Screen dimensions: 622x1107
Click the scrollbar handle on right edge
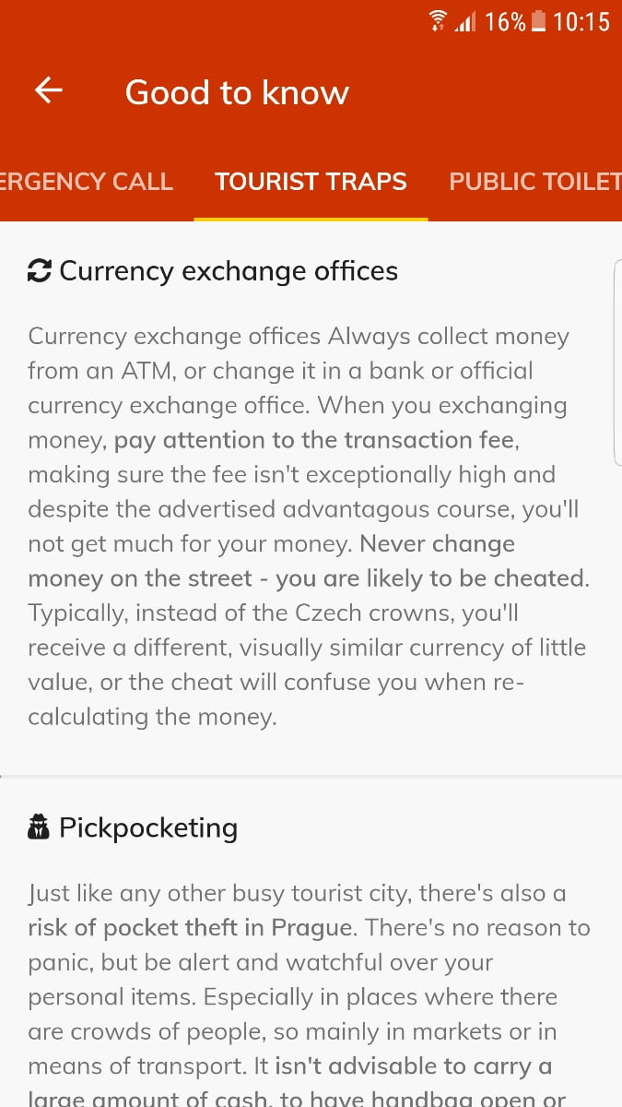[x=616, y=362]
